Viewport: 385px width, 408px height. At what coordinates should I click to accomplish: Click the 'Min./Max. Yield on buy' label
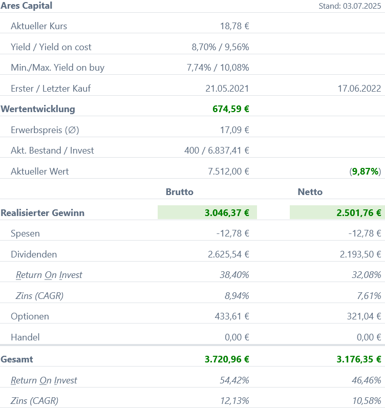pos(57,68)
